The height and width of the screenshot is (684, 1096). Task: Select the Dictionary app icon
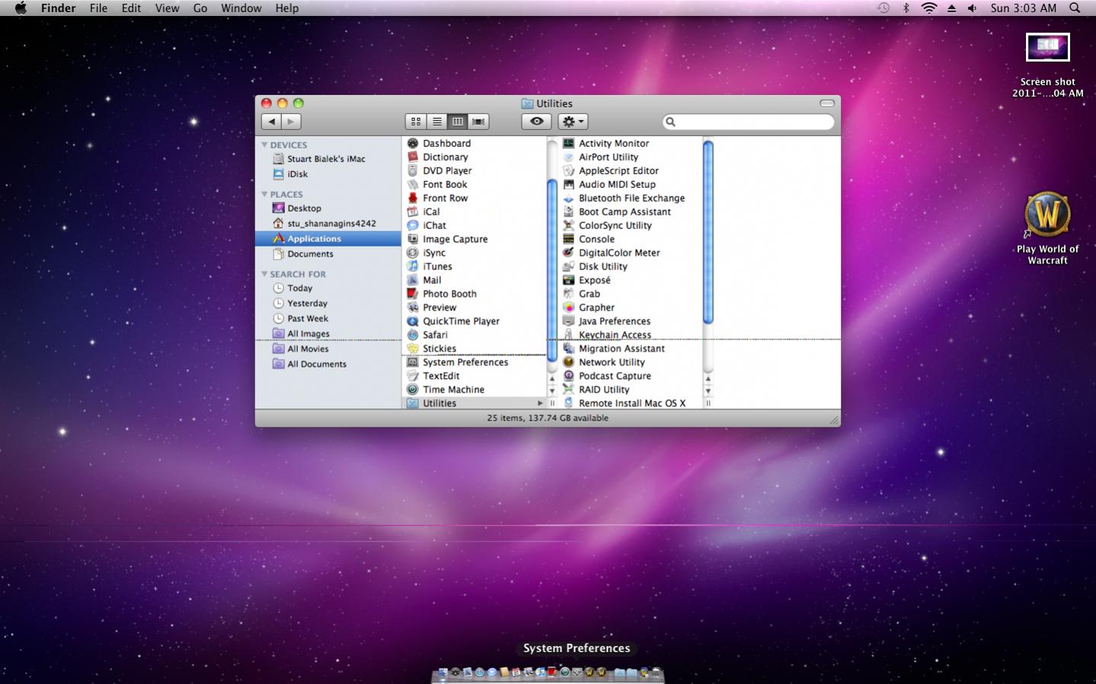pos(413,157)
